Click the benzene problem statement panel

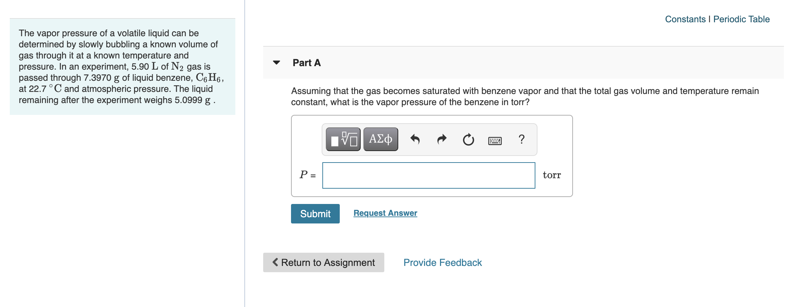122,66
